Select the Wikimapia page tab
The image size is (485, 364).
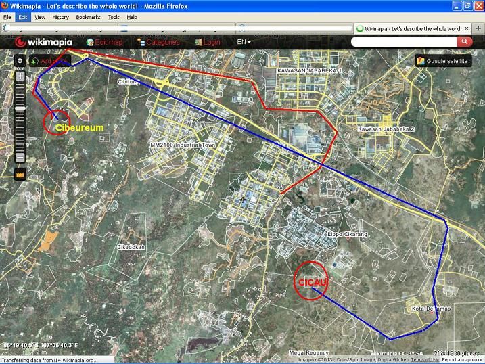coord(411,28)
